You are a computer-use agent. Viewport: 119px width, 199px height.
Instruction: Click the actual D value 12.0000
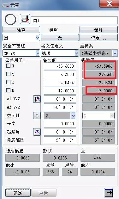click(98, 91)
